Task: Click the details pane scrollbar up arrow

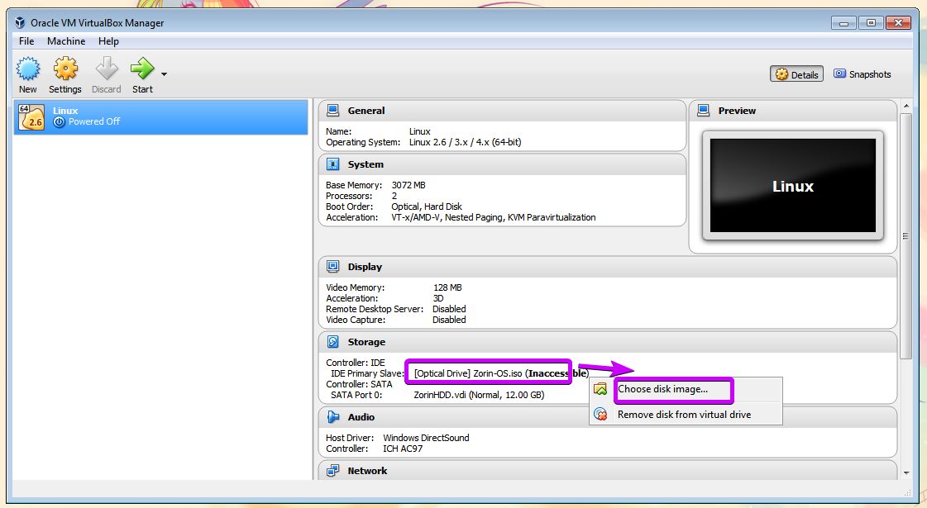Action: pos(905,107)
